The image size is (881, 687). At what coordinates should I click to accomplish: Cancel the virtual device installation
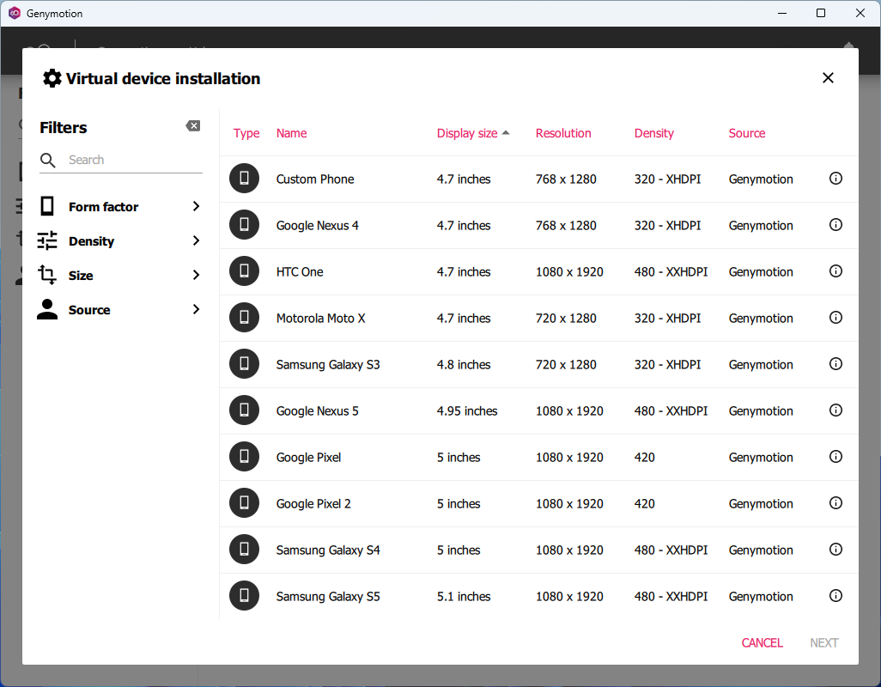(762, 642)
